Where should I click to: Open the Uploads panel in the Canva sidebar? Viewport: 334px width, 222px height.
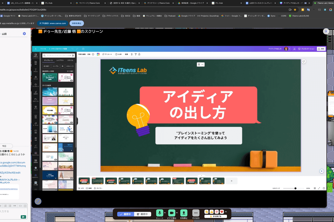tap(35, 85)
